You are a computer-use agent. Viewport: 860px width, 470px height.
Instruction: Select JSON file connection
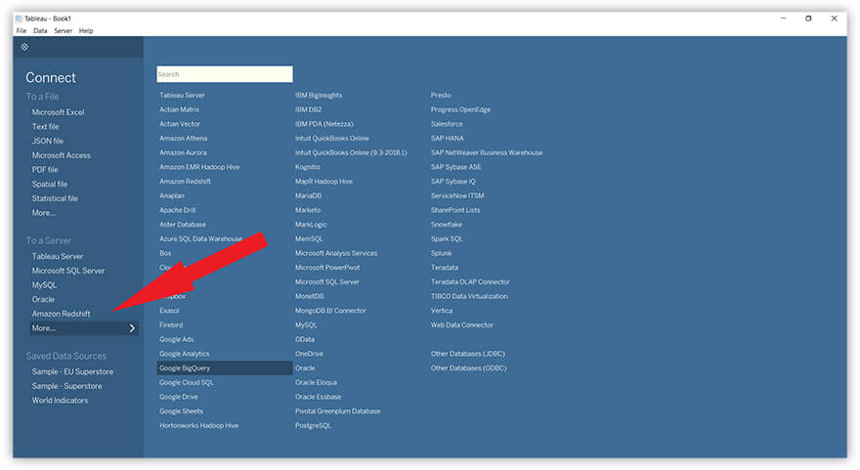pyautogui.click(x=48, y=141)
